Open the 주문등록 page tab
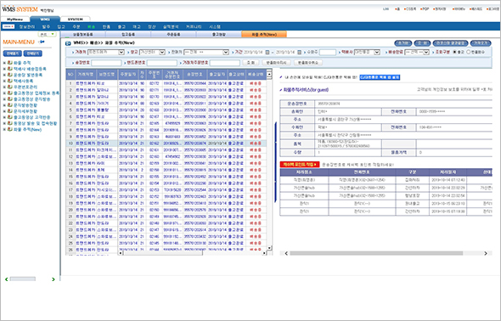This screenshot has height=321, width=501. coord(173,34)
